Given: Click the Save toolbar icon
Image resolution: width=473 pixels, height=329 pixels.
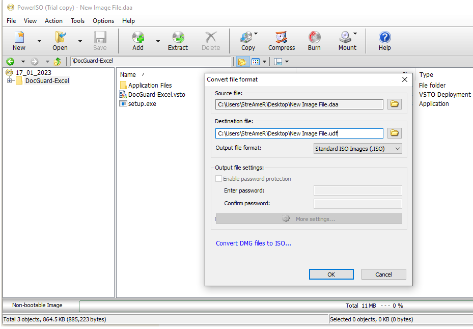Looking at the screenshot, I should click(100, 41).
